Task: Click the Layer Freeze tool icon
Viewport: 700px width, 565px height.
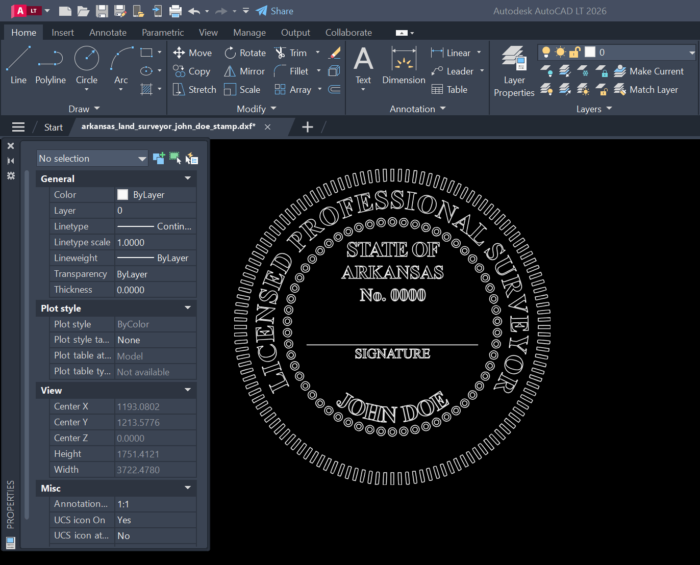Action: pos(583,71)
